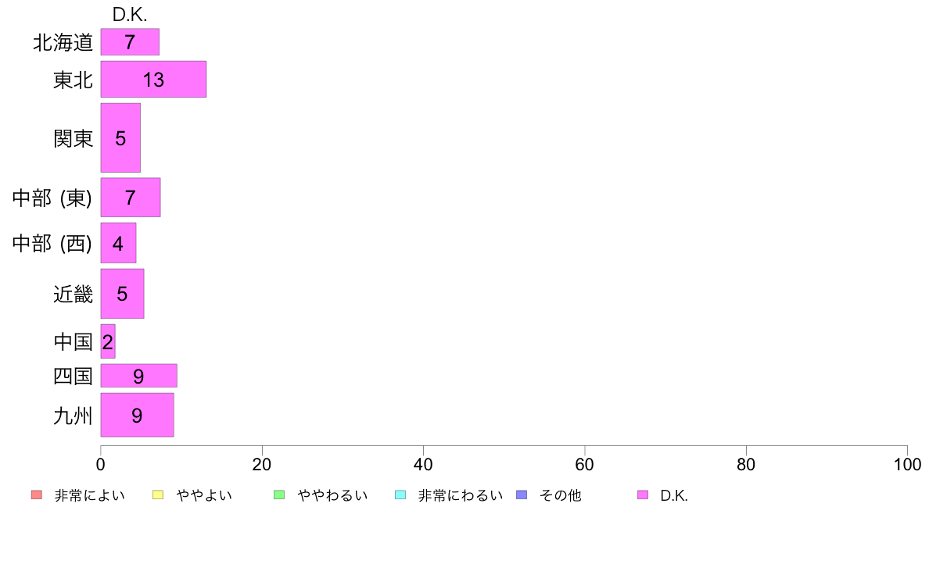This screenshot has width=929, height=575.
Task: Click the yellow ややよい legend swatch
Action: coord(158,495)
